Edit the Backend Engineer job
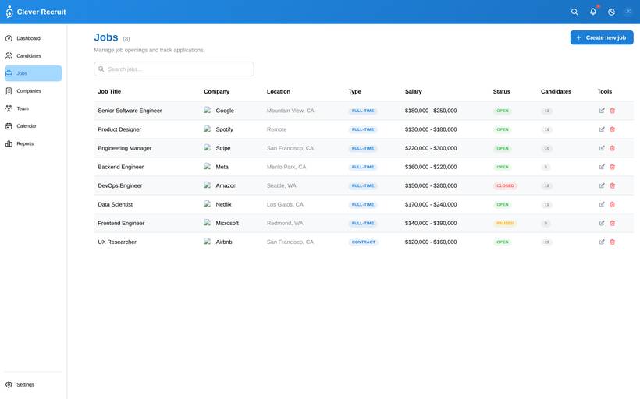 tap(602, 167)
